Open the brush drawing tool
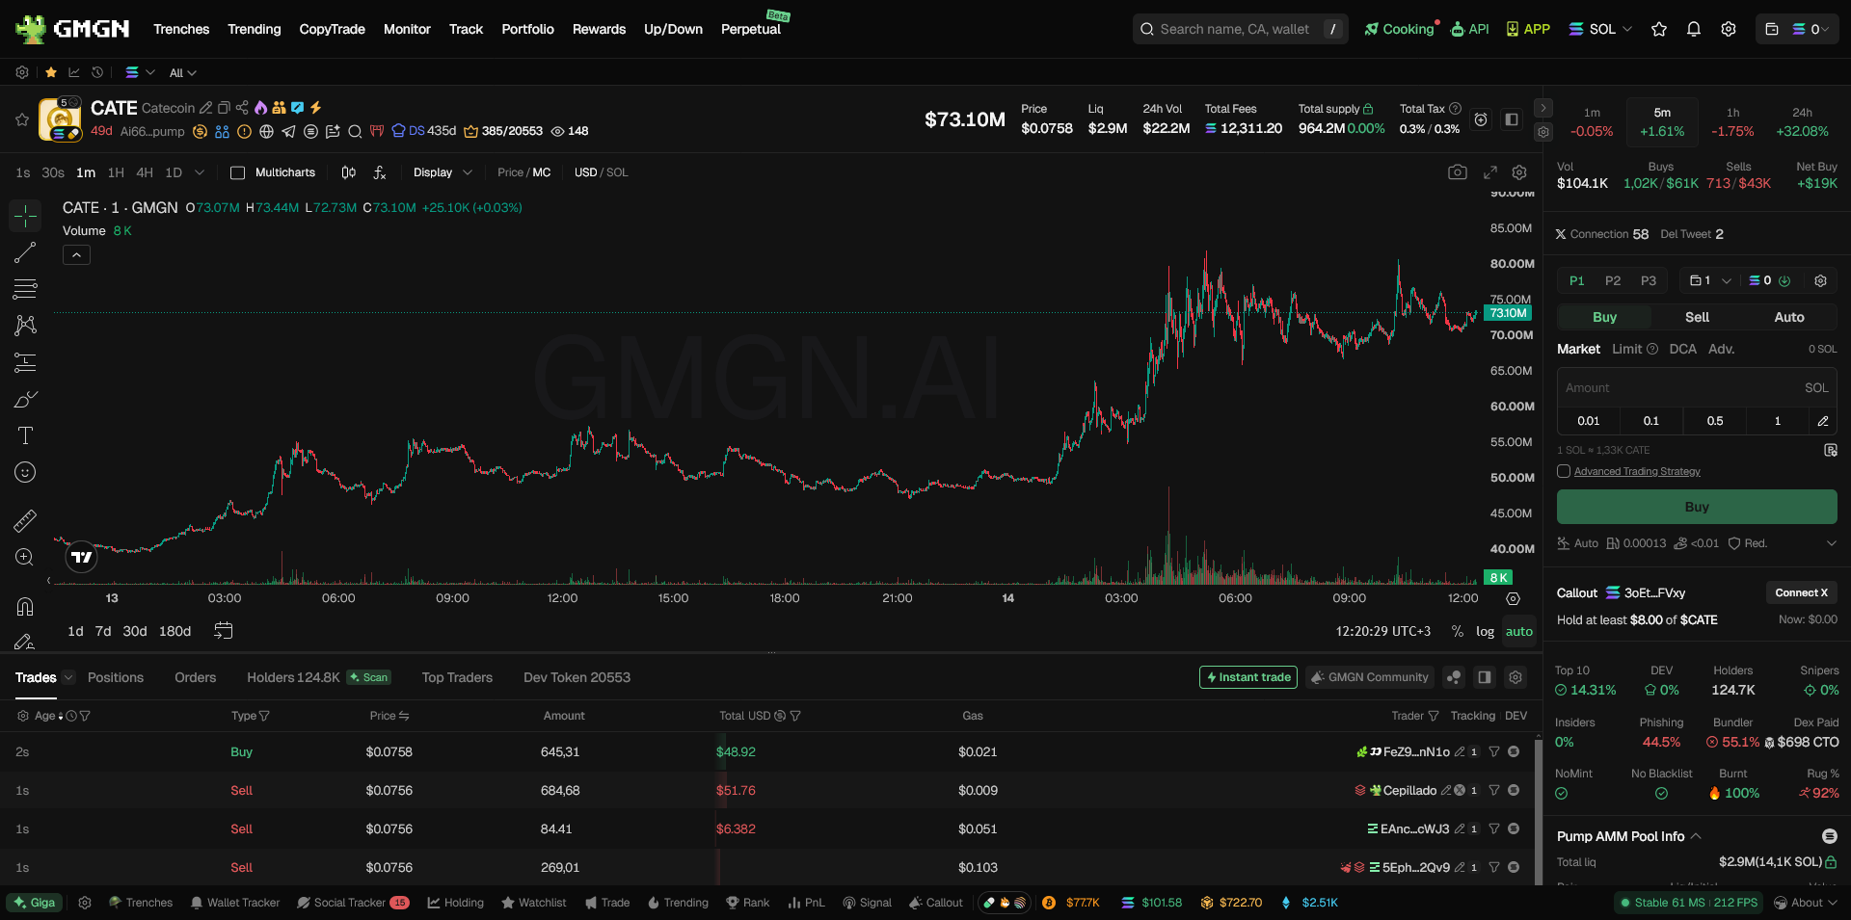 pos(25,399)
